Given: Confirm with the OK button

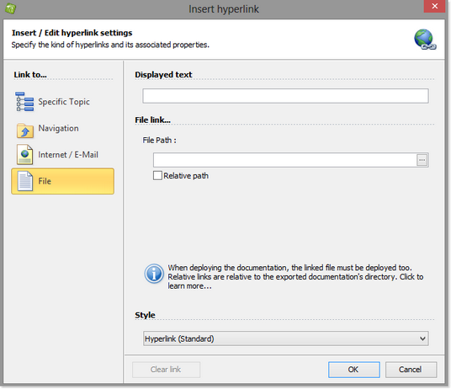Looking at the screenshot, I should point(353,370).
